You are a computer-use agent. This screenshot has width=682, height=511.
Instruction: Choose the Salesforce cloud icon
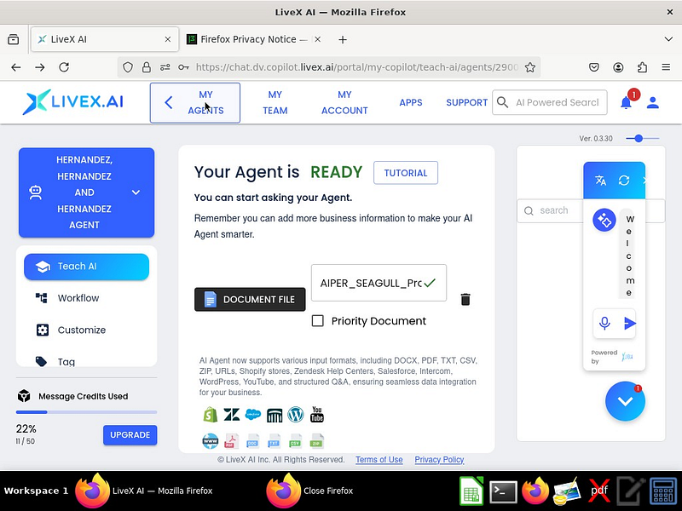(x=252, y=415)
